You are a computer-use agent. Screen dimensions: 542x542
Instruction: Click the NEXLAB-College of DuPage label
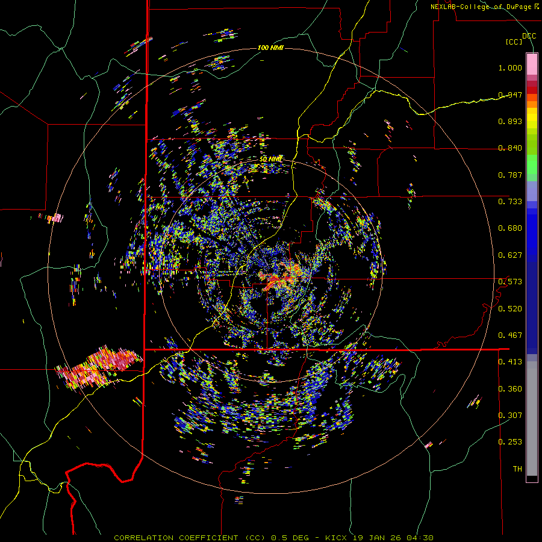coord(481,7)
